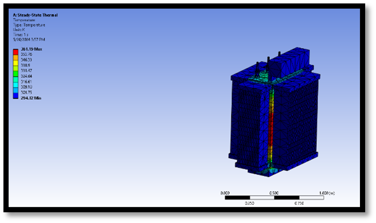The width and height of the screenshot is (376, 223).
Task: Click the dark blue minimum legend band
Action: [15, 96]
